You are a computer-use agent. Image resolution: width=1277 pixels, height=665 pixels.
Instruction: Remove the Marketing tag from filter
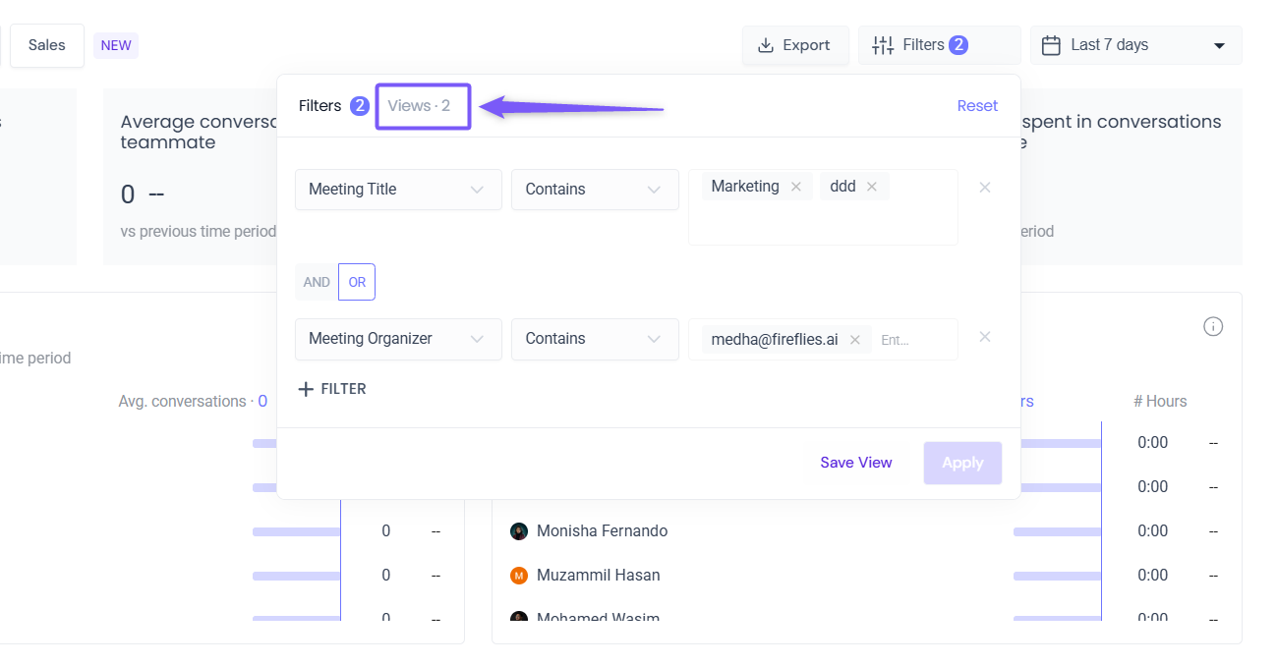coord(796,187)
